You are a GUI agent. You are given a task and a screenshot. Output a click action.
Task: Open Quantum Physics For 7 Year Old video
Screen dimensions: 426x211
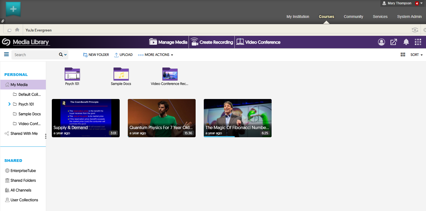pos(162,118)
